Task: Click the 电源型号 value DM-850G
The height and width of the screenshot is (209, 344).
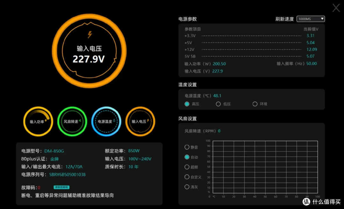Action: click(54, 151)
